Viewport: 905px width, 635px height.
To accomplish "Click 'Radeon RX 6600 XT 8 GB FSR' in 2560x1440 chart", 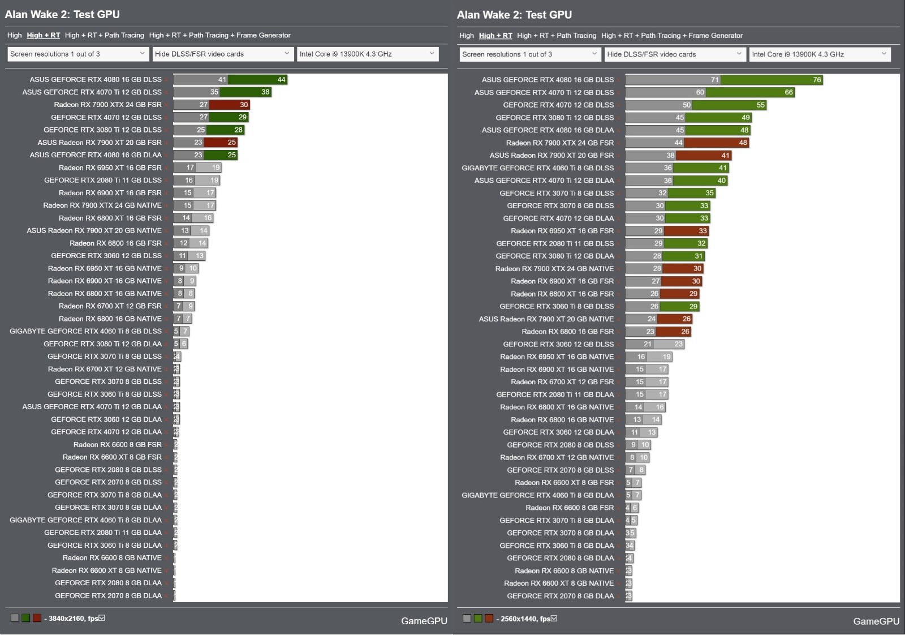I will pos(564,483).
